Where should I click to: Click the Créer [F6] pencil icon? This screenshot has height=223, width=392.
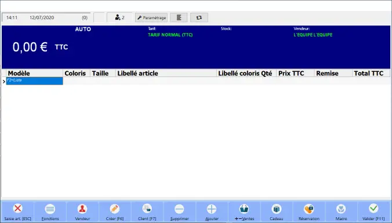(x=114, y=209)
